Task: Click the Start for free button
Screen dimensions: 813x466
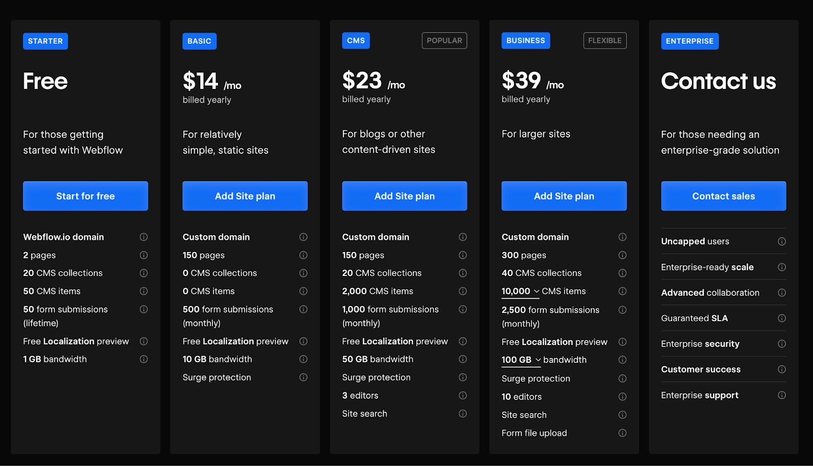Action: (x=85, y=196)
